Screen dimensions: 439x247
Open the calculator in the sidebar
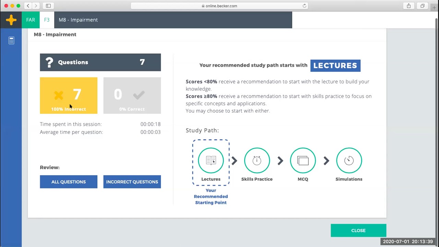(11, 40)
